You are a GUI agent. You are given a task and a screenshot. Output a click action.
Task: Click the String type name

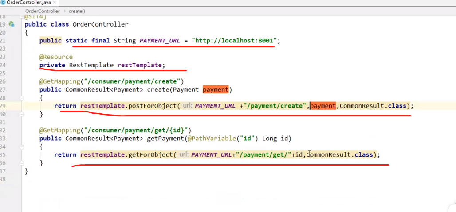tap(125, 41)
